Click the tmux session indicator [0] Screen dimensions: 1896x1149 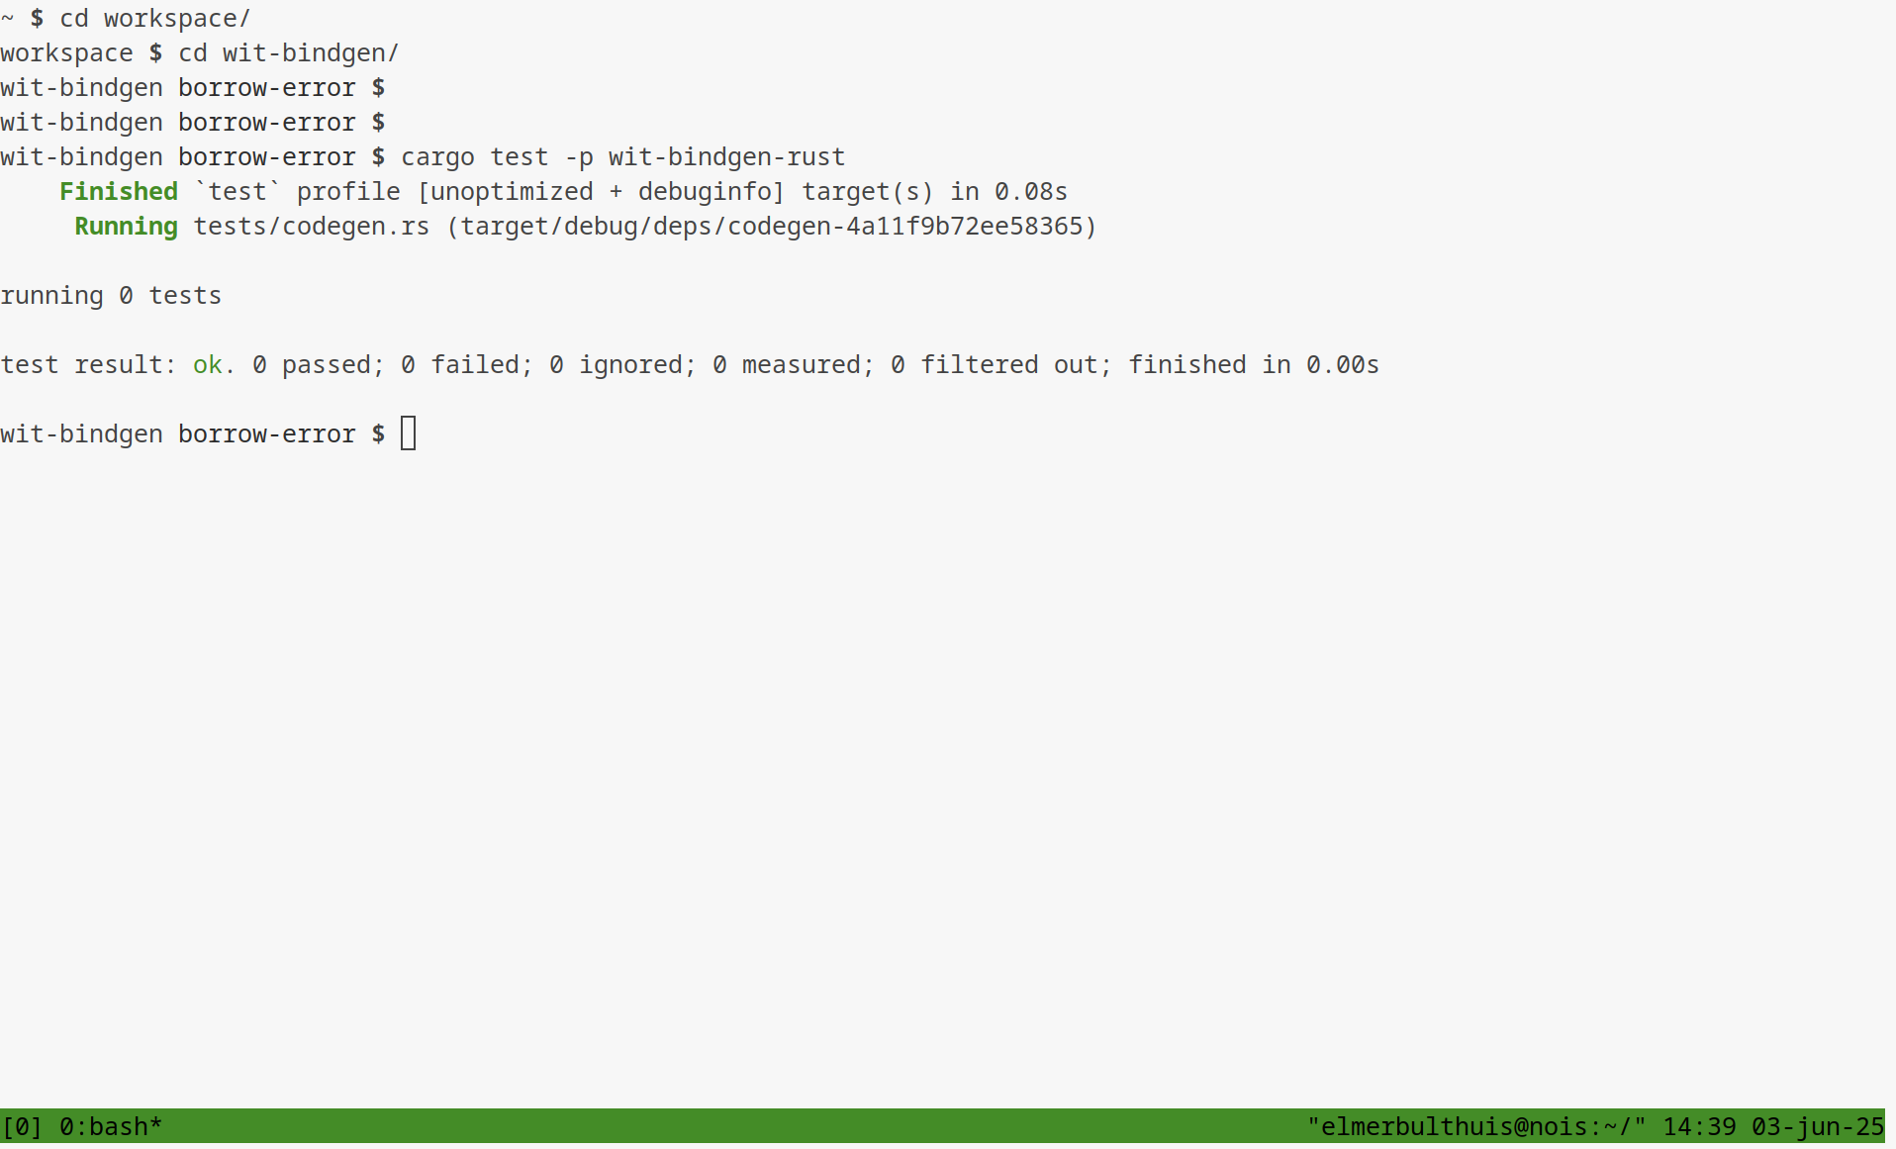pyautogui.click(x=22, y=1126)
